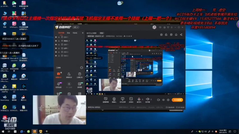Switch to the second scene tab
This screenshot has width=239, height=134.
coord(68,33)
